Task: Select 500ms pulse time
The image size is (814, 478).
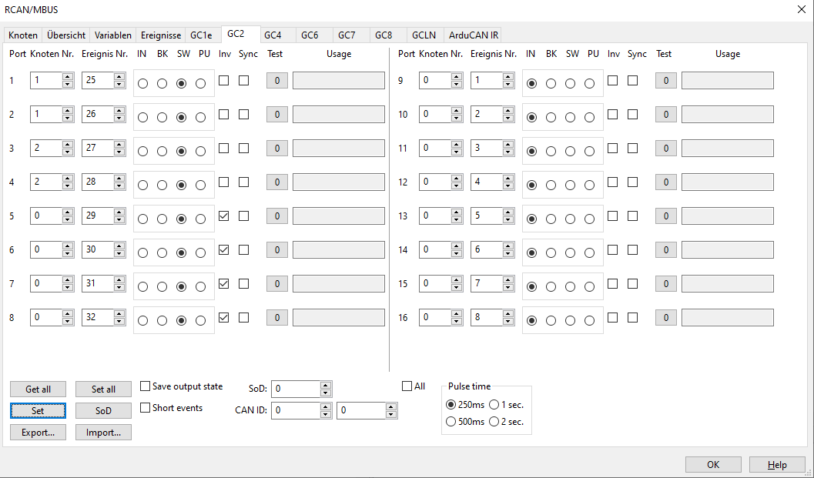Action: tap(451, 421)
